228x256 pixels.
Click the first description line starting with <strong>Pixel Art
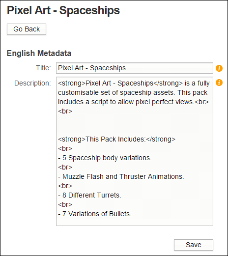134,83
